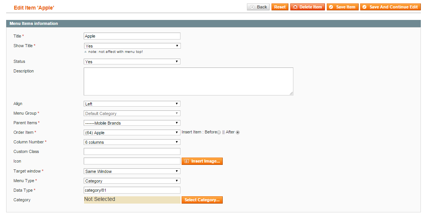The width and height of the screenshot is (427, 217).
Task: Open the Status dropdown
Action: click(x=132, y=62)
